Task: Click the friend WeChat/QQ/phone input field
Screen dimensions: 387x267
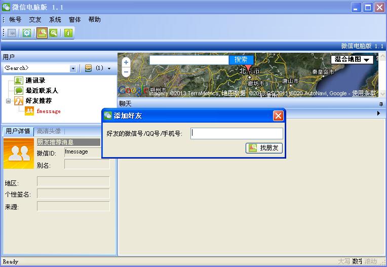Action: coord(237,133)
